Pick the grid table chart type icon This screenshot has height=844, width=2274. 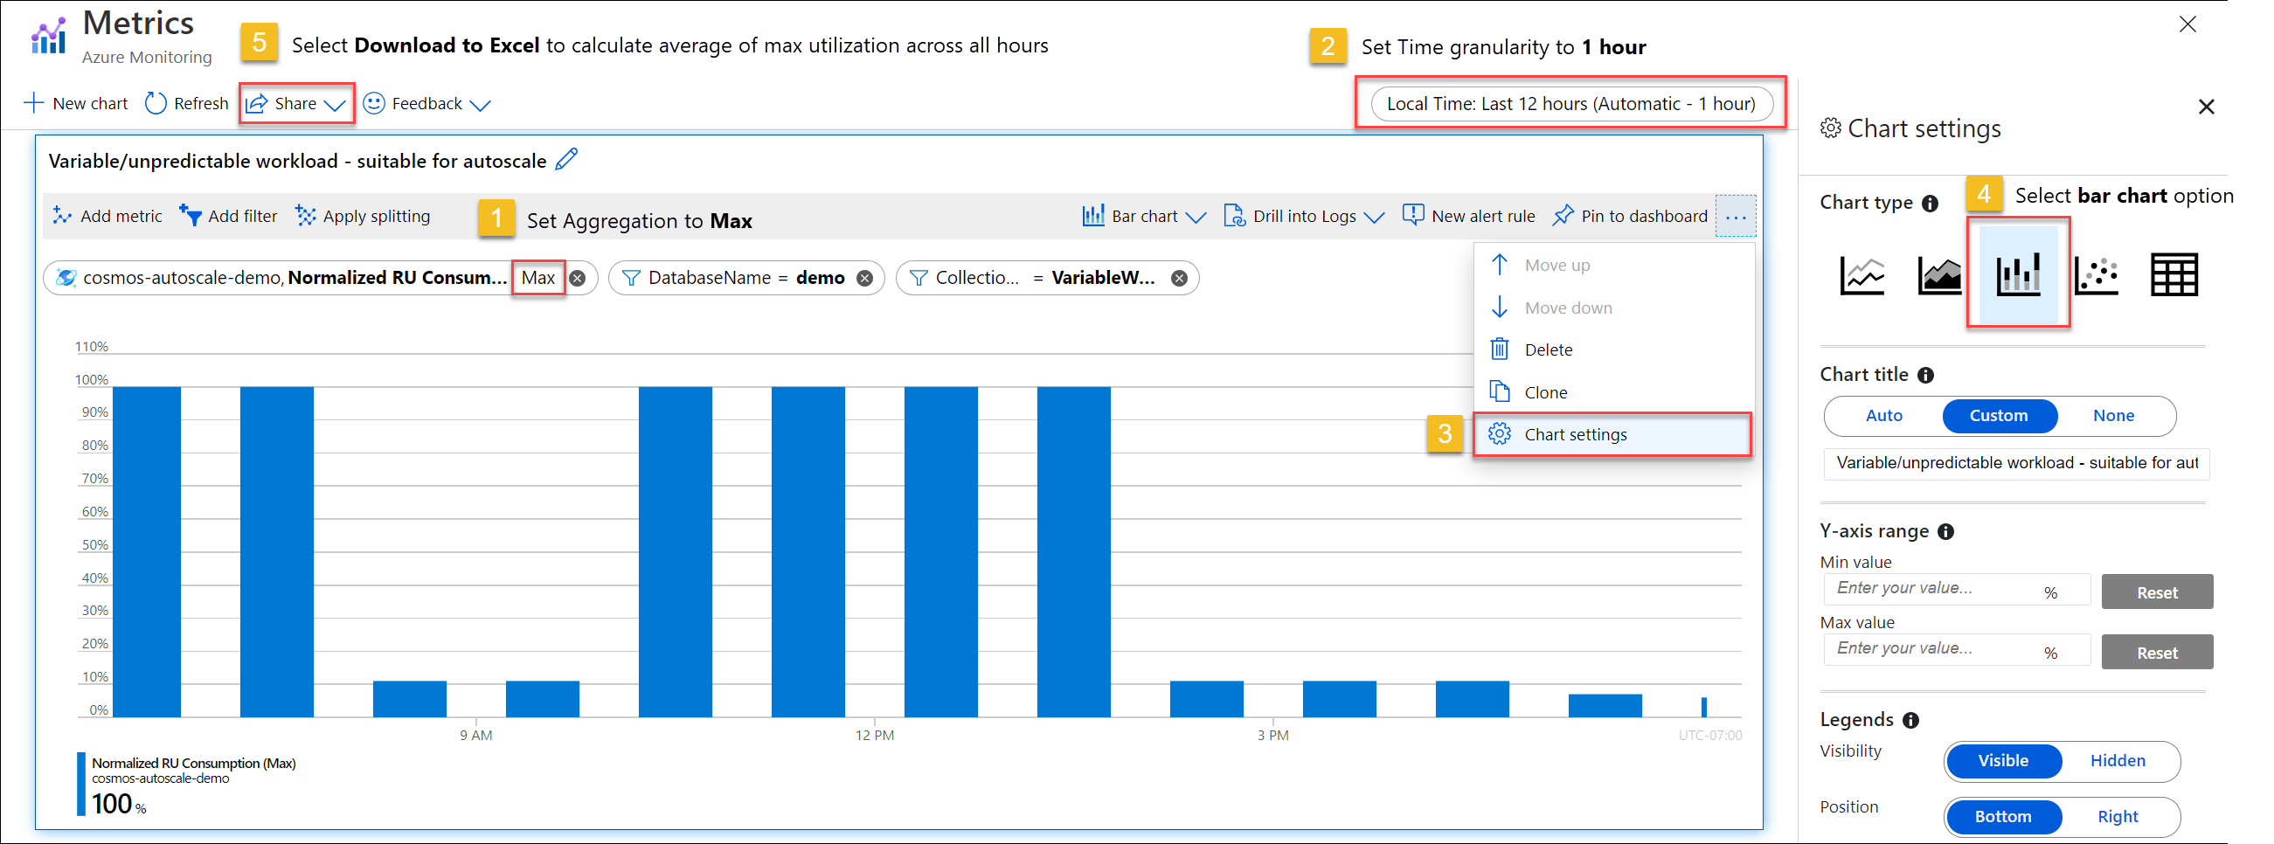[x=2173, y=274]
